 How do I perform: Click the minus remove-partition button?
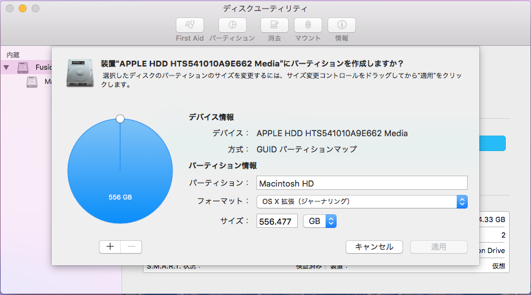[x=131, y=247]
